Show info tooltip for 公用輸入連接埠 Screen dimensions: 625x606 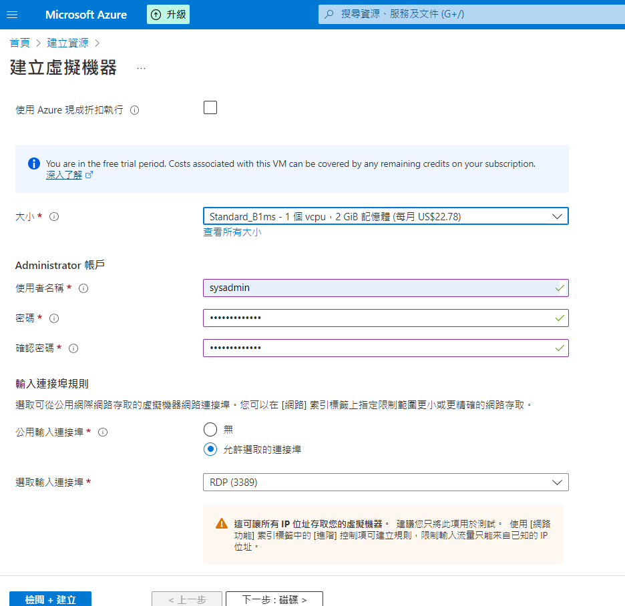click(103, 432)
